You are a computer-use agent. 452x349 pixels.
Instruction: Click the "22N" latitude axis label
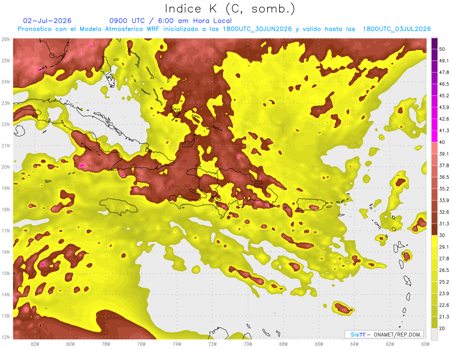[x=6, y=124]
